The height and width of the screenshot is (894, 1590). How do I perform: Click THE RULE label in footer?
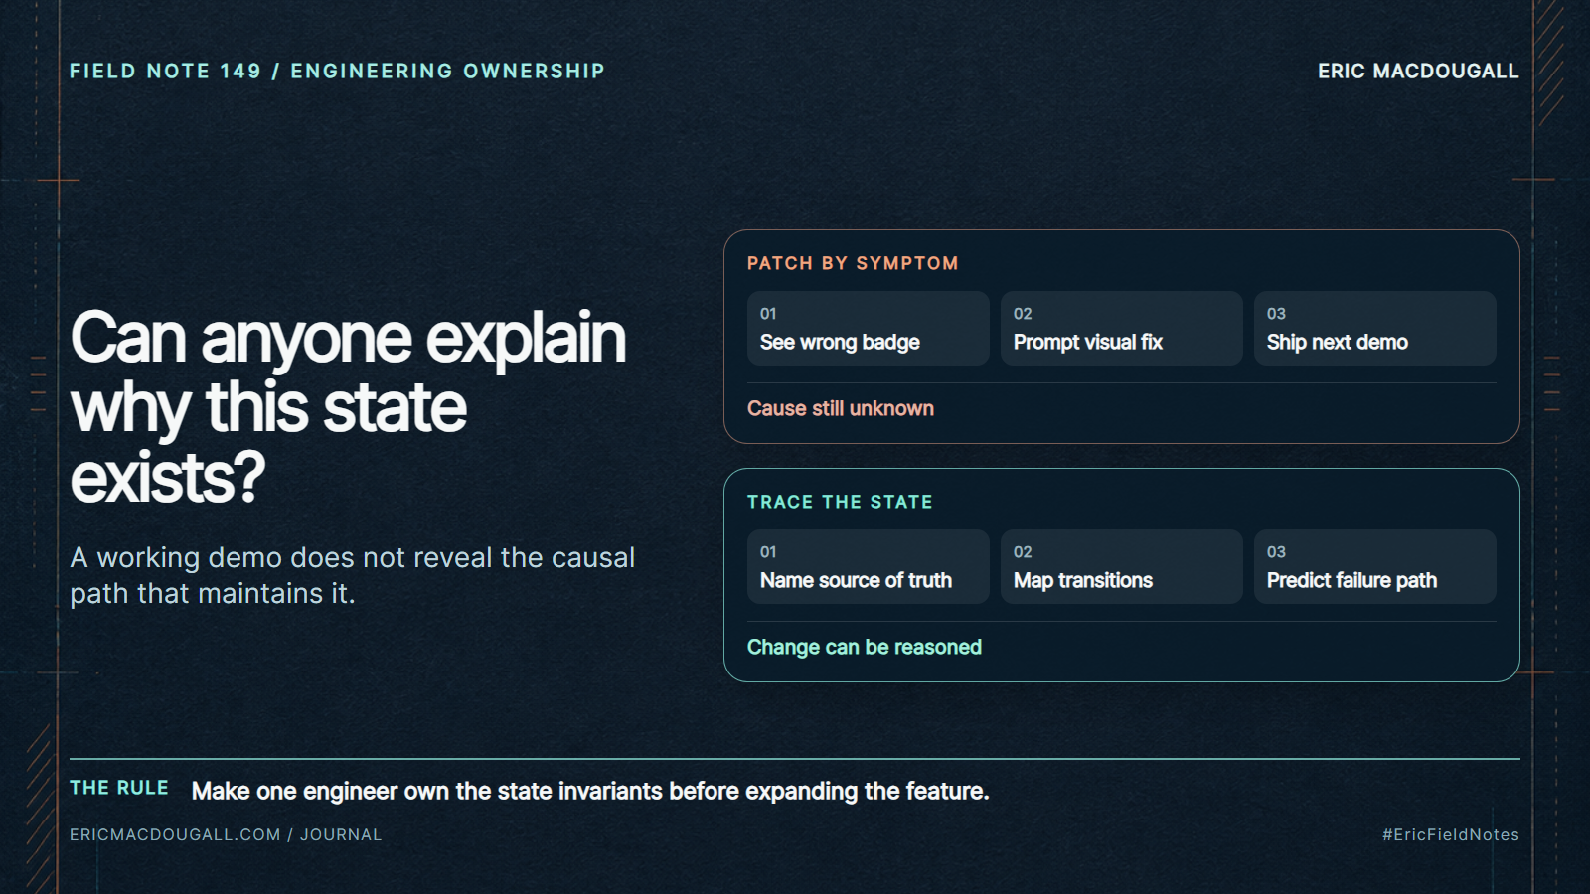click(x=119, y=788)
